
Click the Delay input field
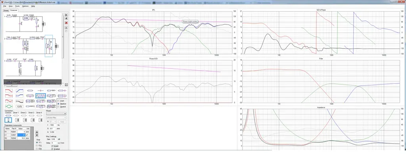[54, 143]
